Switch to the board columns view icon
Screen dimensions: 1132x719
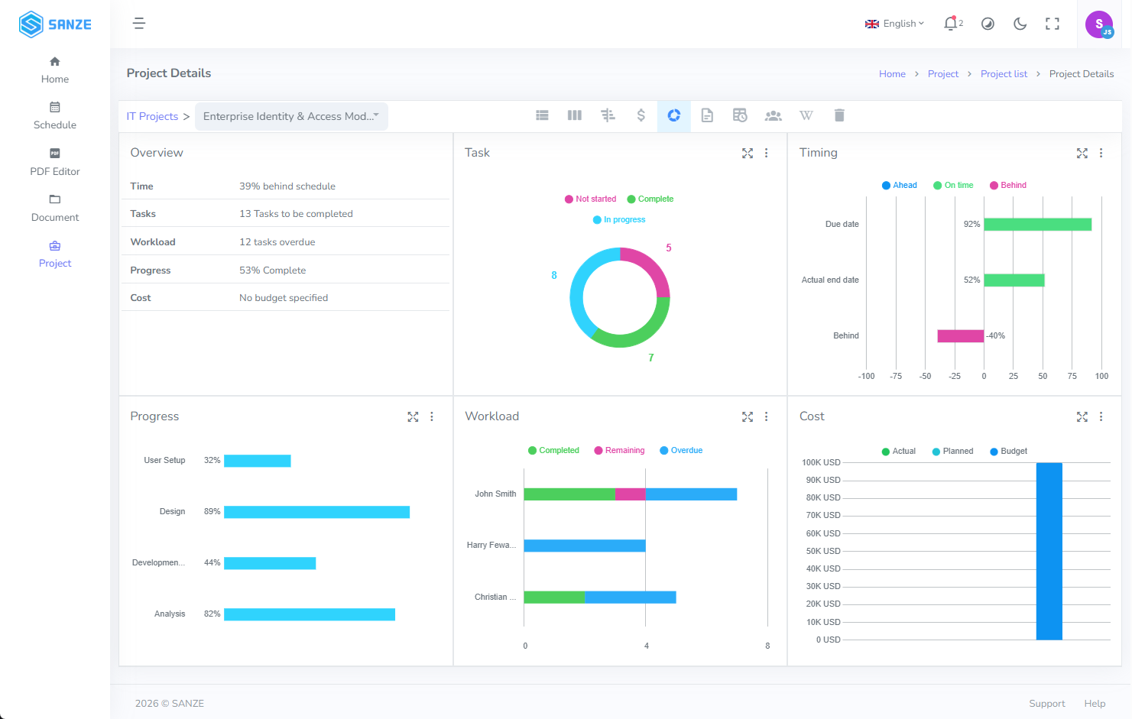point(575,115)
